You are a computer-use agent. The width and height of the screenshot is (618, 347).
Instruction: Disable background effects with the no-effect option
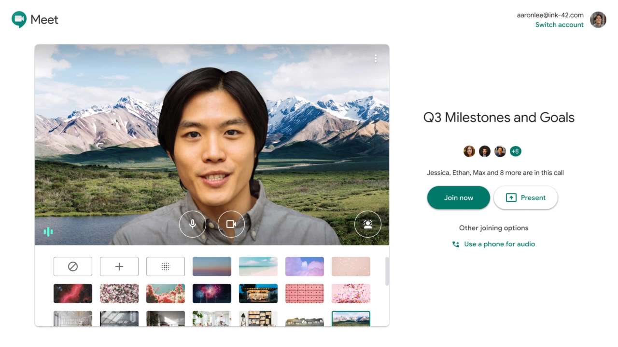[x=72, y=266]
